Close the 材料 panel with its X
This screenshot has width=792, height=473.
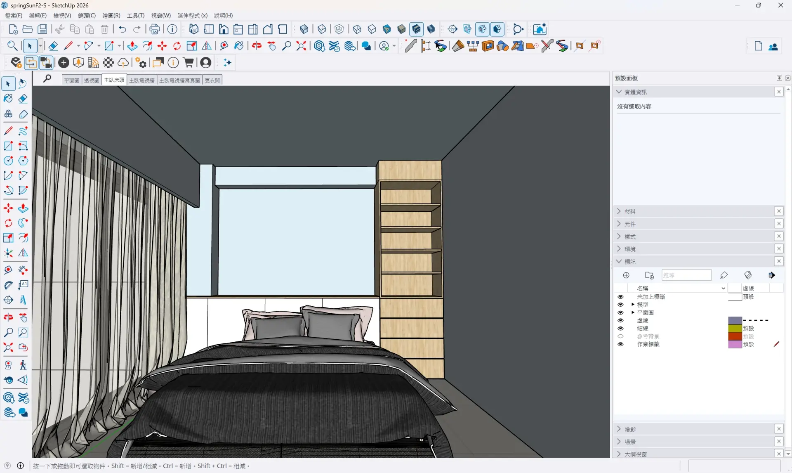coord(779,211)
